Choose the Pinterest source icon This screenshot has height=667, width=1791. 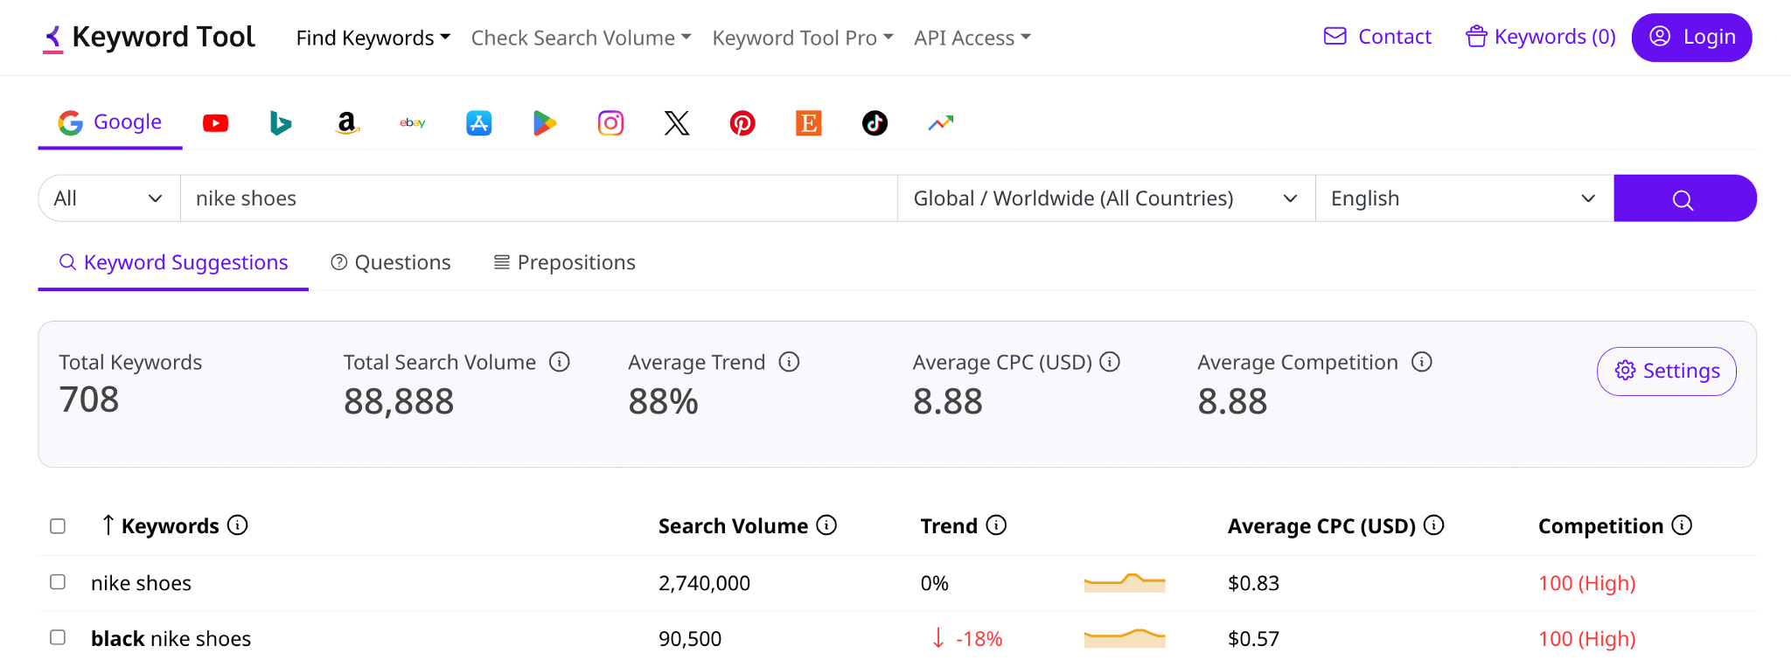[742, 123]
